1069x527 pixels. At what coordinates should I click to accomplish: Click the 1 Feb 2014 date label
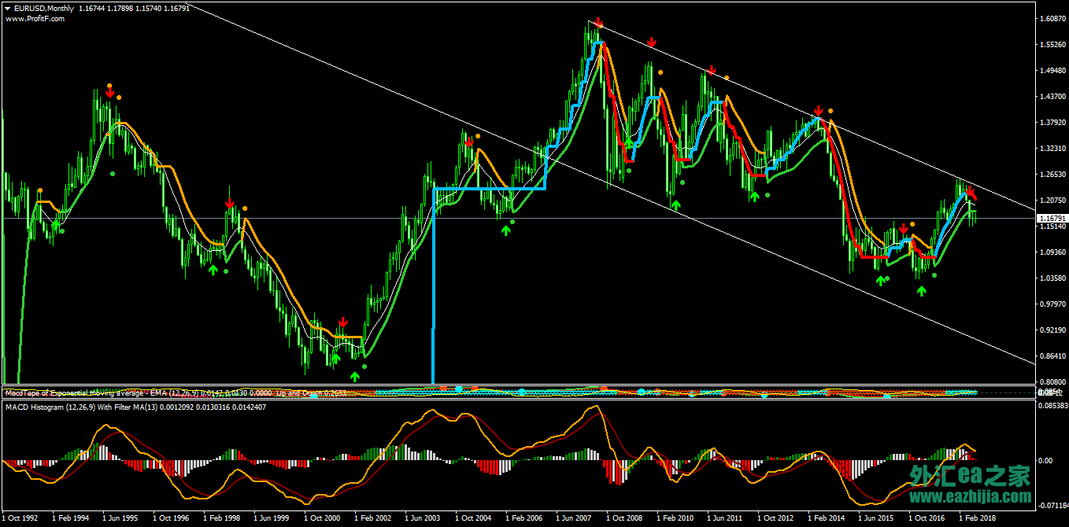[x=827, y=519]
